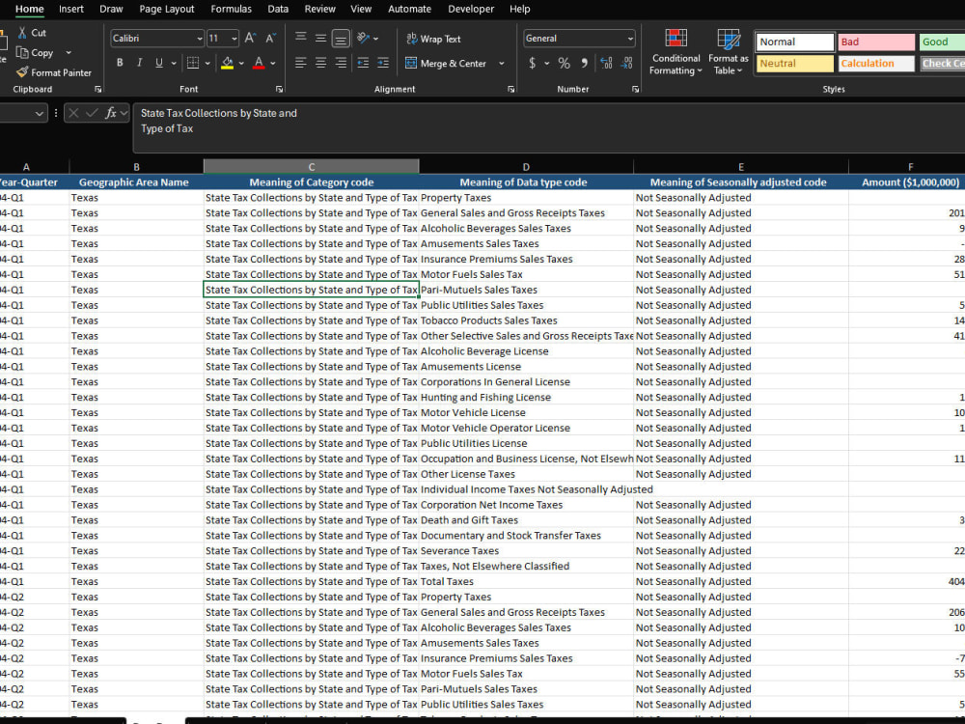Switch to the Page Layout tab

[166, 10]
